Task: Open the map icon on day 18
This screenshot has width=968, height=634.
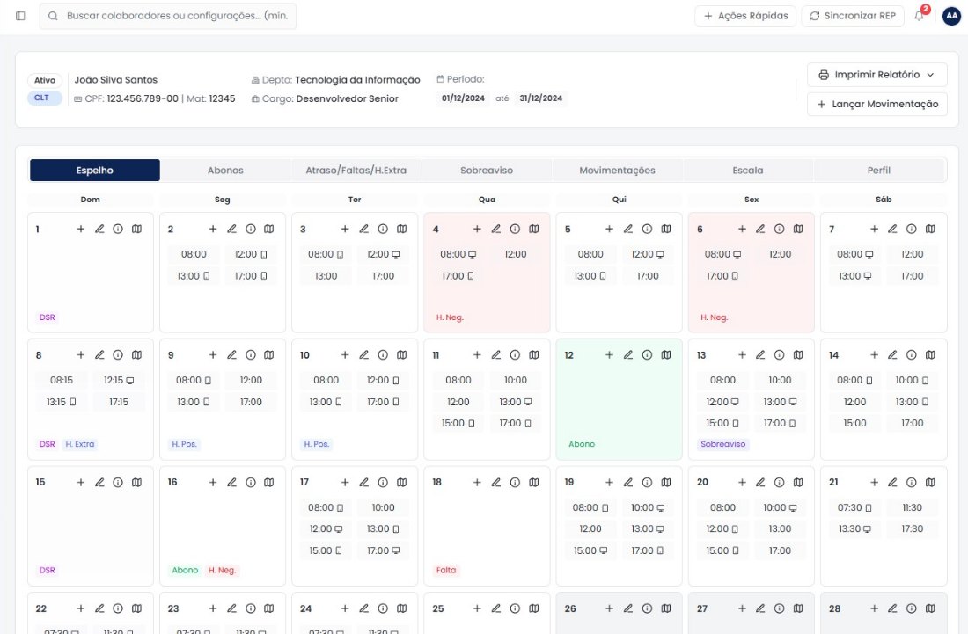Action: [x=534, y=482]
